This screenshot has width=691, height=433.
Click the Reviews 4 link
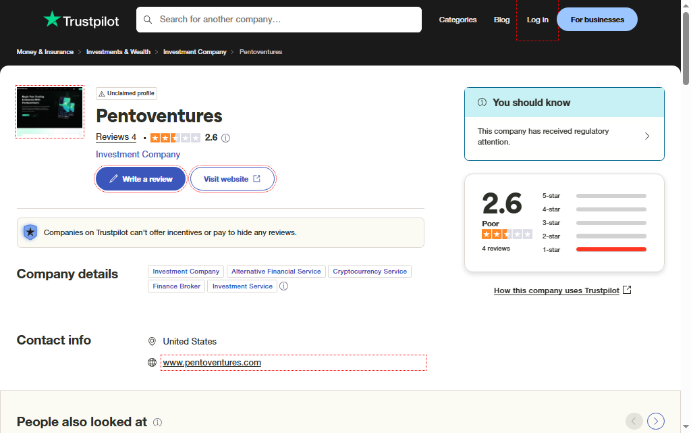click(x=116, y=137)
